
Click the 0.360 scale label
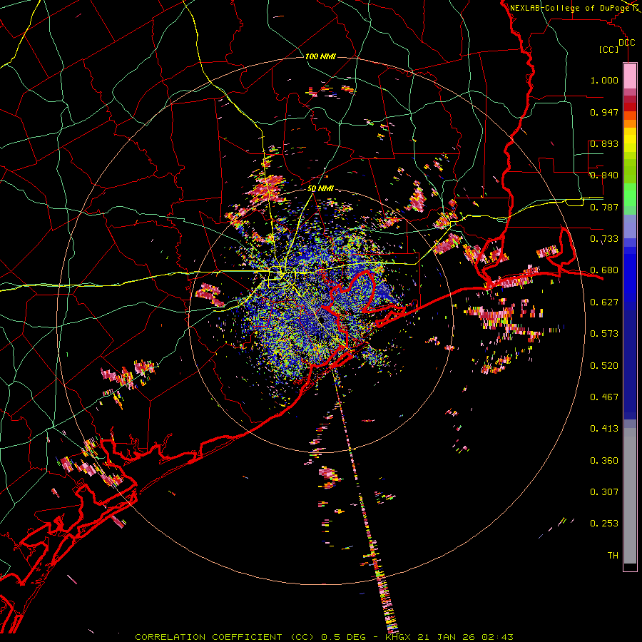coord(604,461)
